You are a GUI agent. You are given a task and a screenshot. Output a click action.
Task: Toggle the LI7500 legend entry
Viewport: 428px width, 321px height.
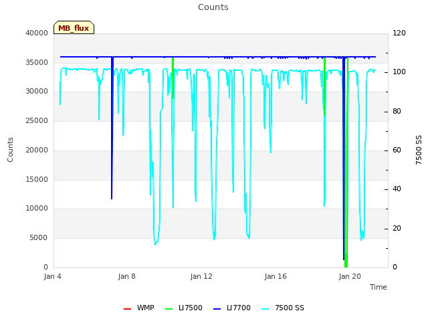click(x=184, y=308)
